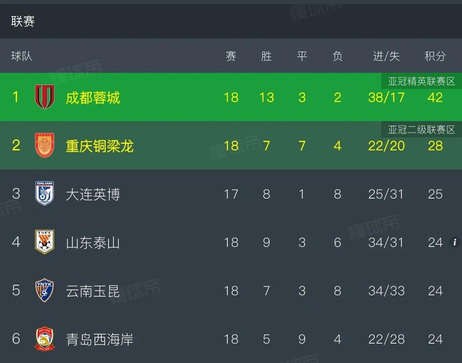Screen dimensions: 462x363
Task: Select the Shandong Taishan (山东泰山) TSFC crest
Action: 44,242
